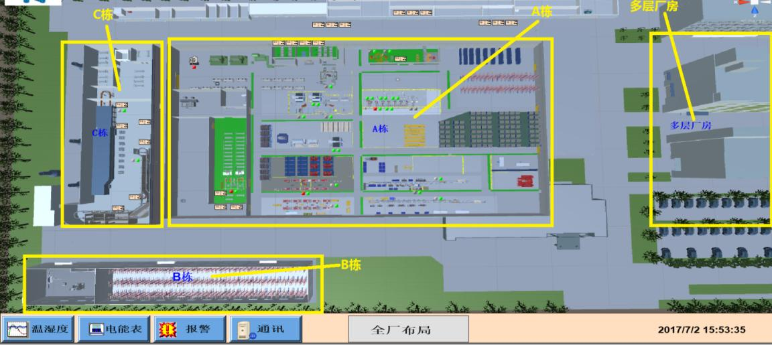Click the compass icon in top-right corner
The width and height of the screenshot is (772, 345).
pos(756,5)
